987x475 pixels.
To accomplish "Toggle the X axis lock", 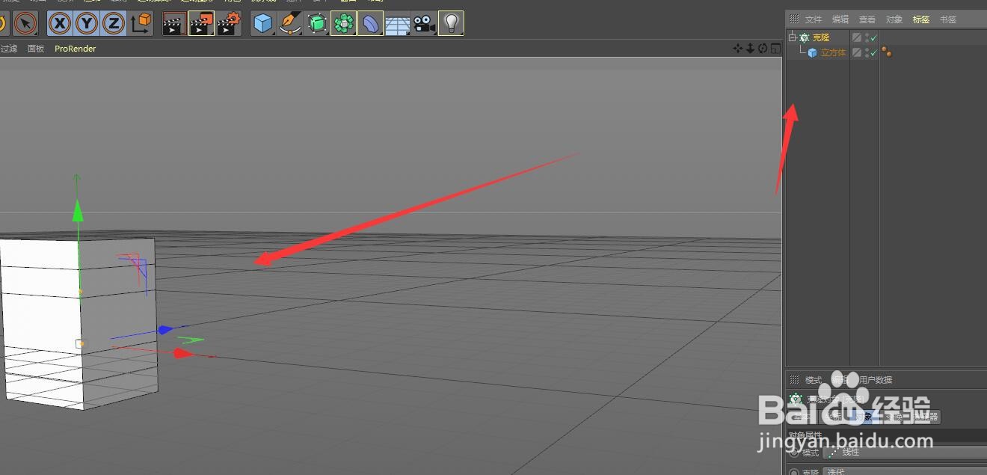I will 60,24.
